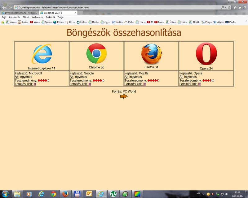The image size is (248, 198).
Task: Click the search magnifier in address bar
Action: [223, 7]
